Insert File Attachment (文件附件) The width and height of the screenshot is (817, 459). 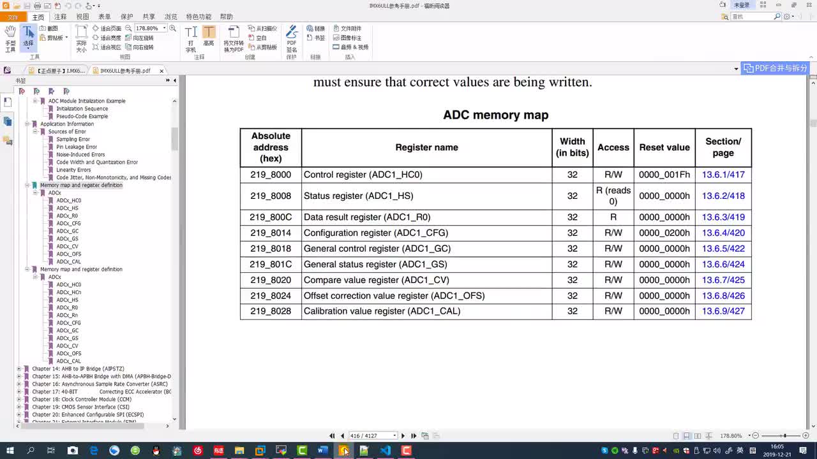click(x=347, y=28)
